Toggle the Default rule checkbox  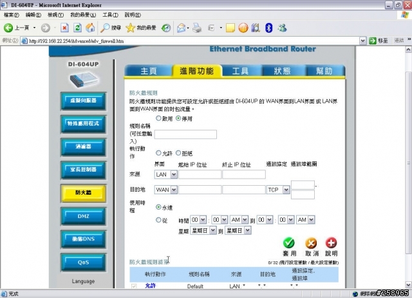pyautogui.click(x=134, y=286)
